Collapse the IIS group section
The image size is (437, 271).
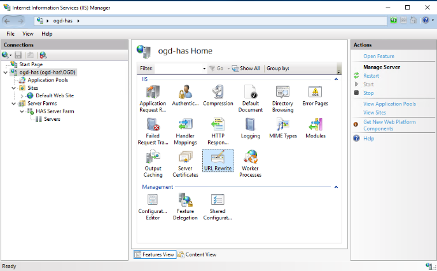click(336, 79)
